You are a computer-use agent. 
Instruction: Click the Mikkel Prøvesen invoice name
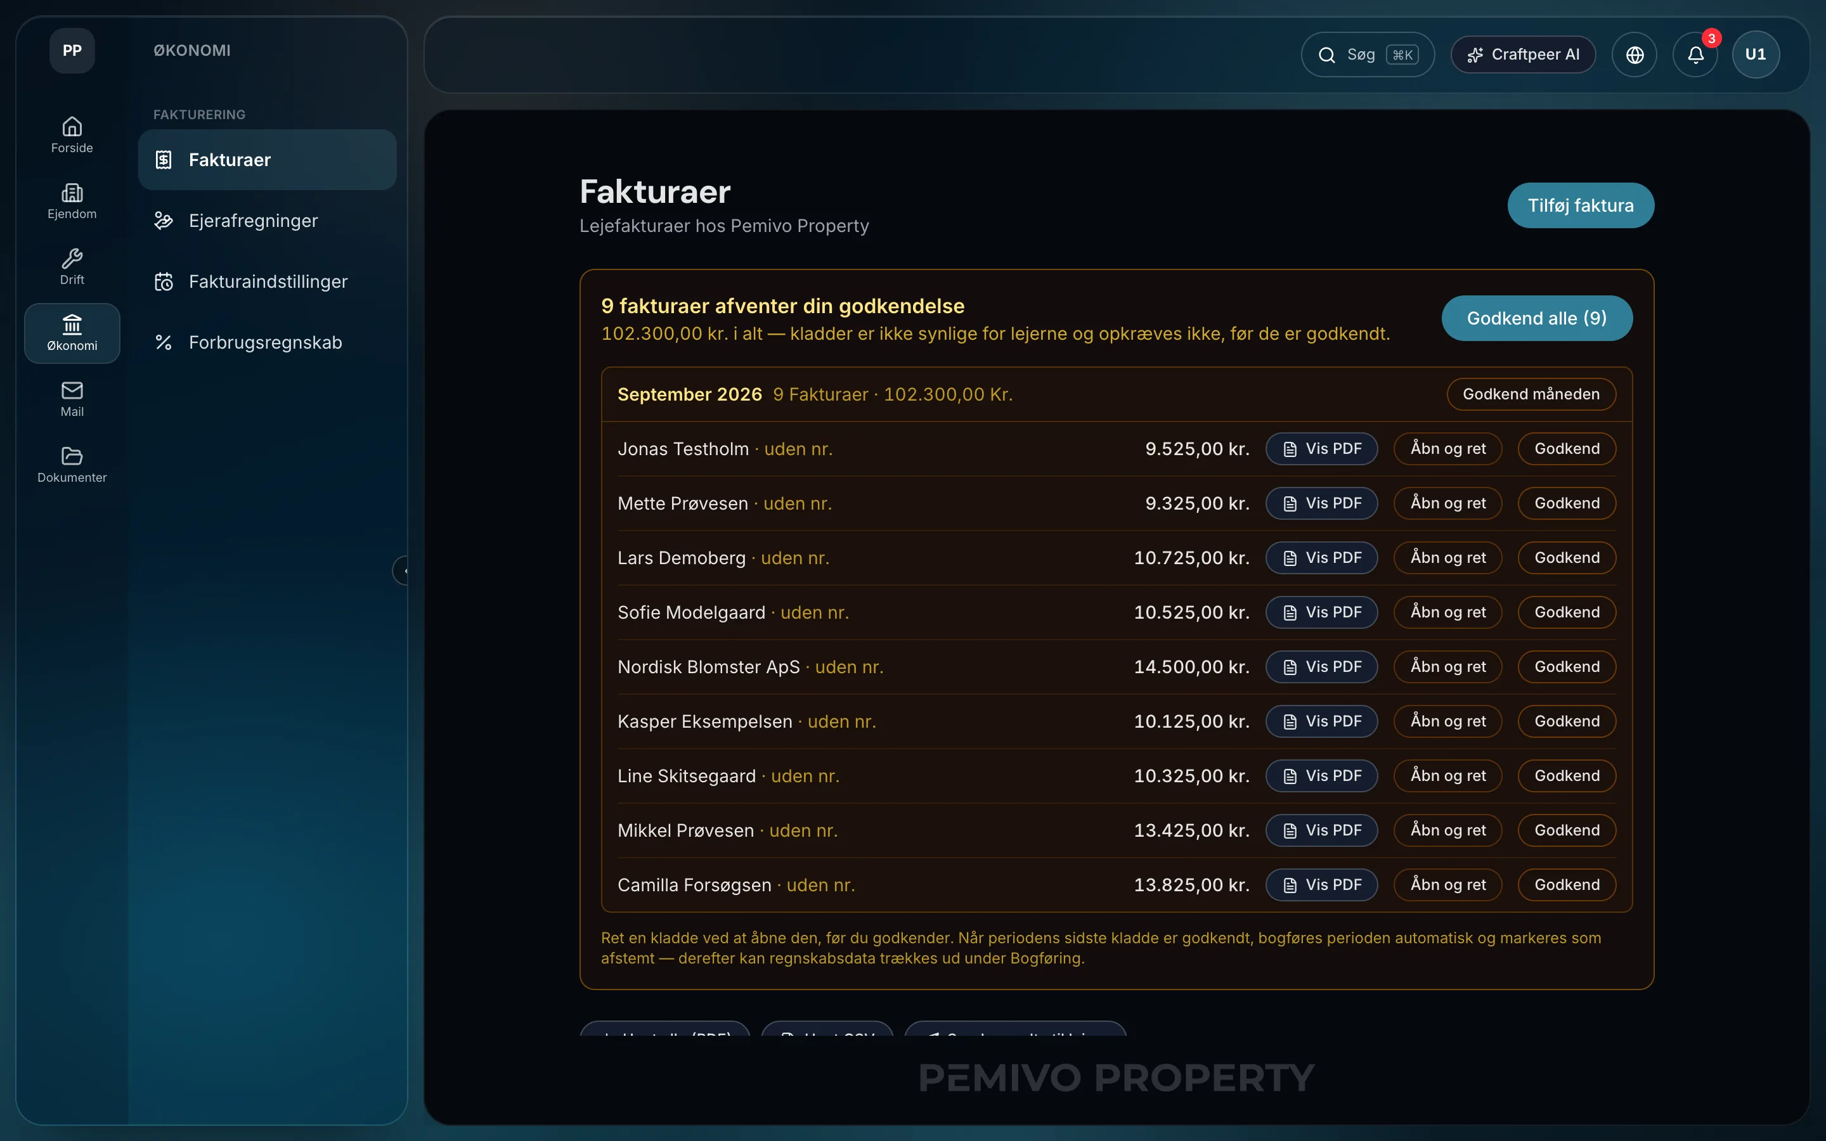pyautogui.click(x=685, y=830)
